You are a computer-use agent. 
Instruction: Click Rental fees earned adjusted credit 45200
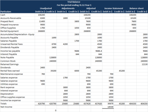pyautogui.click(x=96, y=71)
